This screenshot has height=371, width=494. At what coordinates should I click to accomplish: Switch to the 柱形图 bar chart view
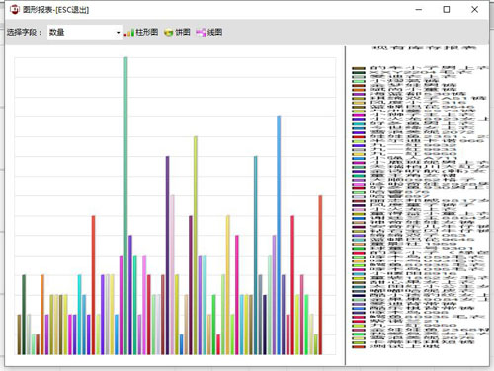(141, 32)
